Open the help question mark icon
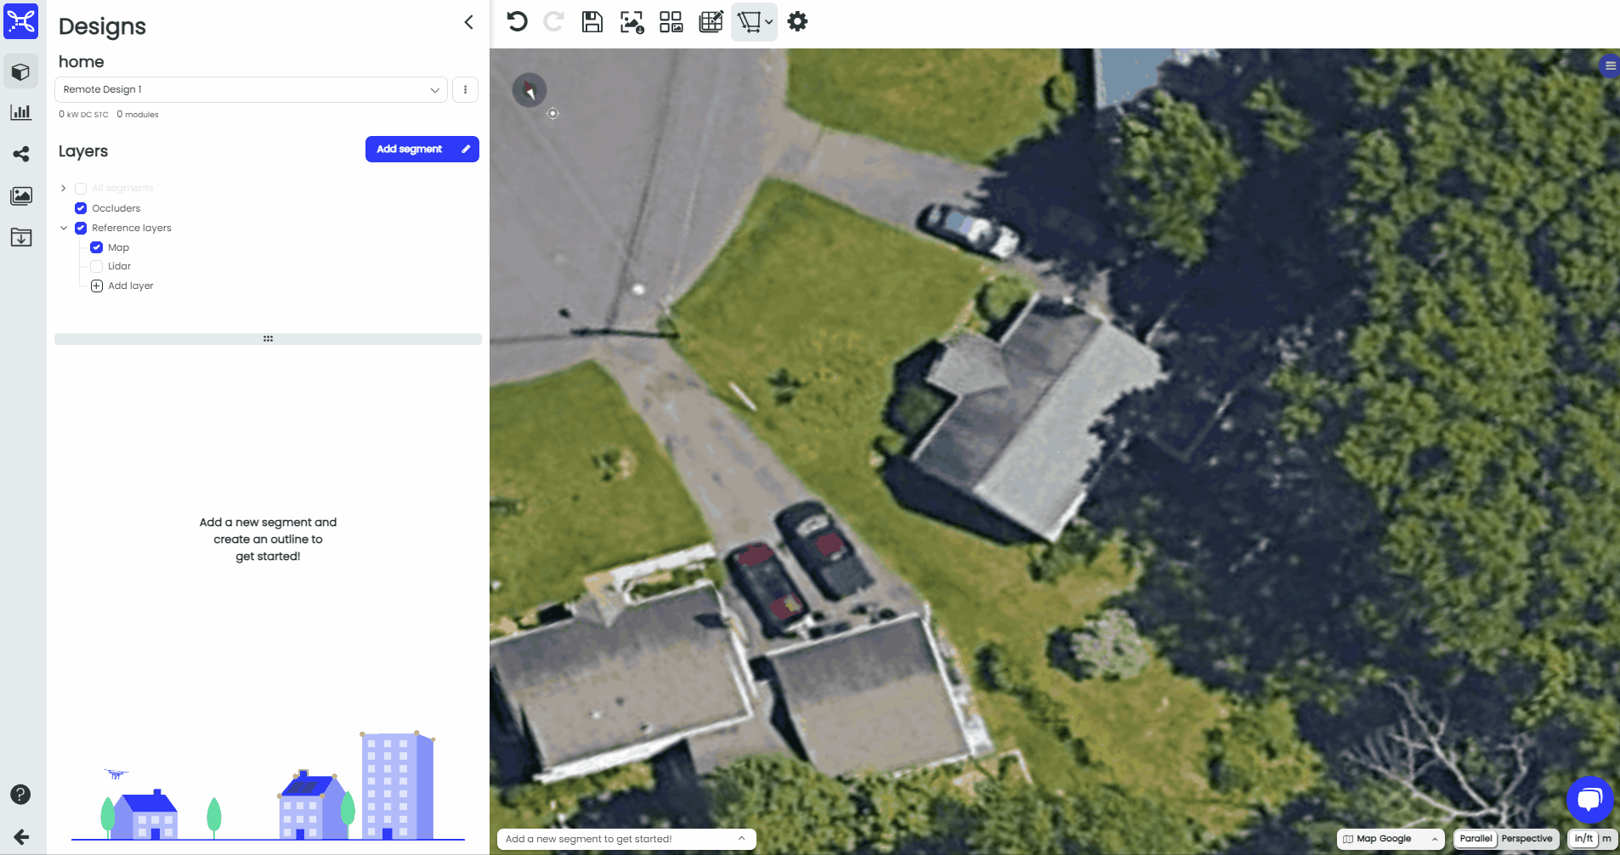1620x855 pixels. point(20,795)
